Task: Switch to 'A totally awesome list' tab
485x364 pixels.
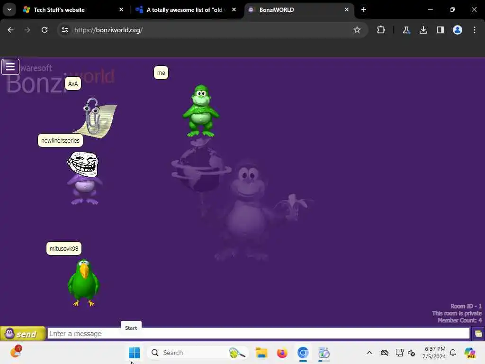Action: pos(185,9)
